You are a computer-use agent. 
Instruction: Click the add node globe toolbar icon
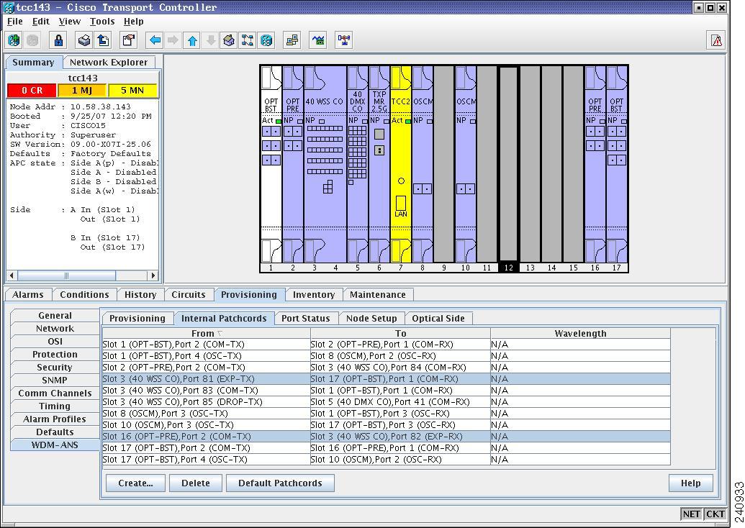(x=14, y=40)
